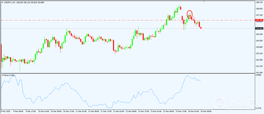The image size is (264, 114).
Task: Select the red 106.766 price level label
Action: tap(259, 20)
